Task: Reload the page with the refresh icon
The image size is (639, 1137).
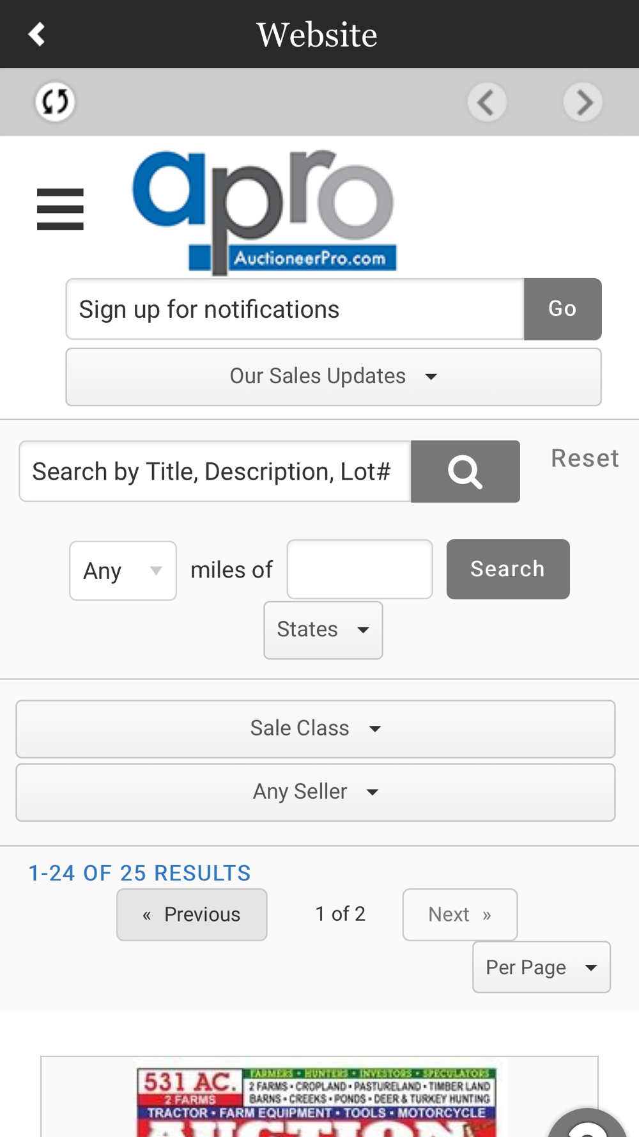Action: [x=55, y=101]
